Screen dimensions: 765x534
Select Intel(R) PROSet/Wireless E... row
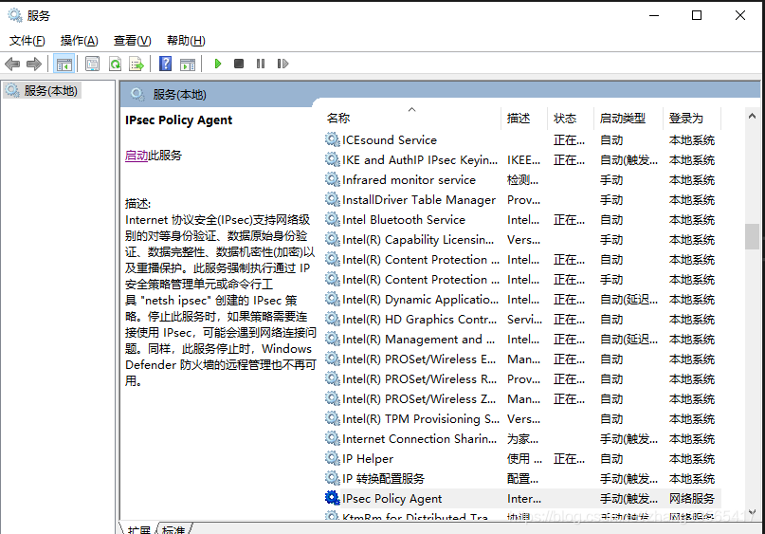(x=522, y=359)
